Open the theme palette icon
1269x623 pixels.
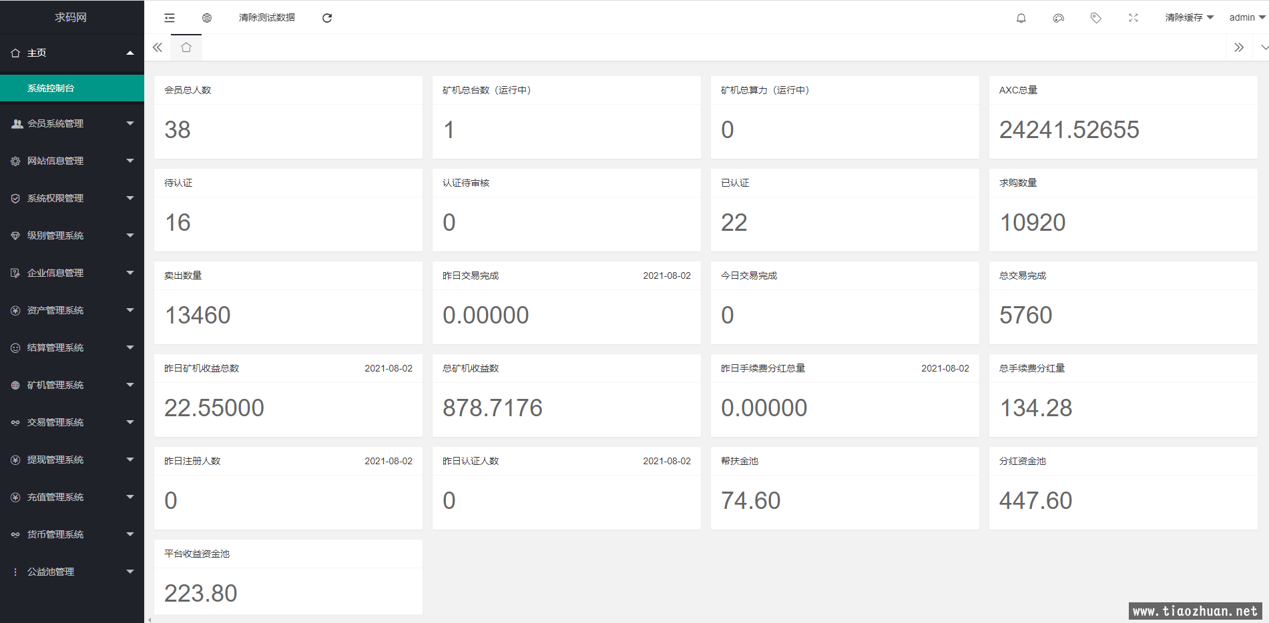[x=1059, y=18]
